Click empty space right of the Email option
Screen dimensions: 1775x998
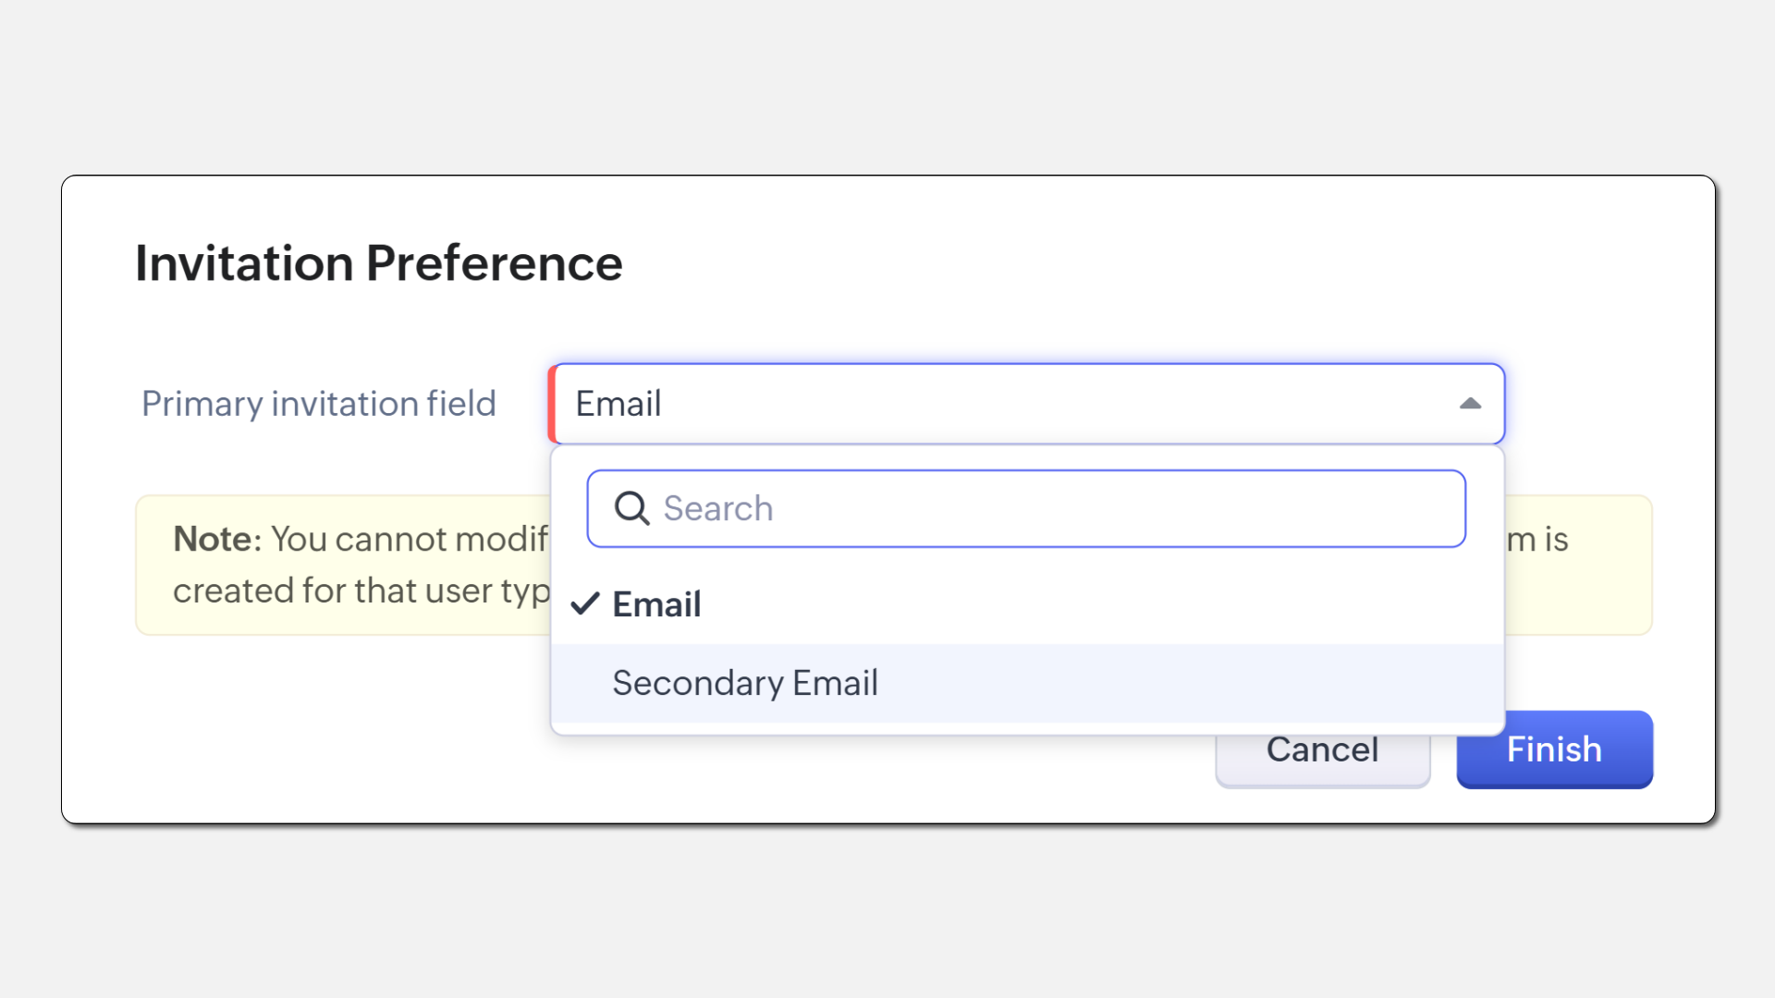coord(1109,604)
